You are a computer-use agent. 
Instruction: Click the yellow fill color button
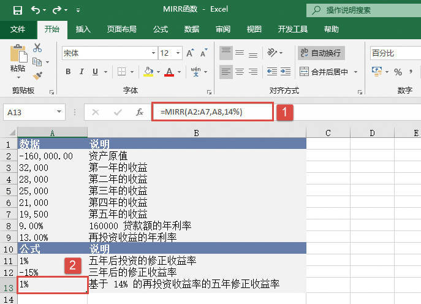148,72
